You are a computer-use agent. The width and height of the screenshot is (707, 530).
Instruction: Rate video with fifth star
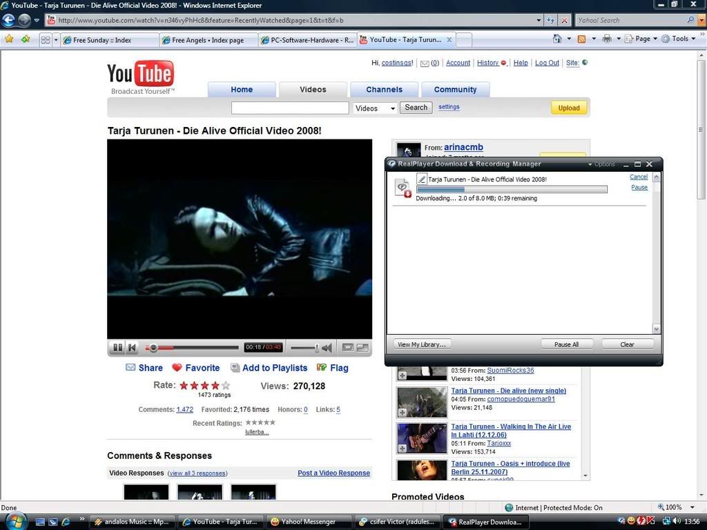tap(226, 386)
